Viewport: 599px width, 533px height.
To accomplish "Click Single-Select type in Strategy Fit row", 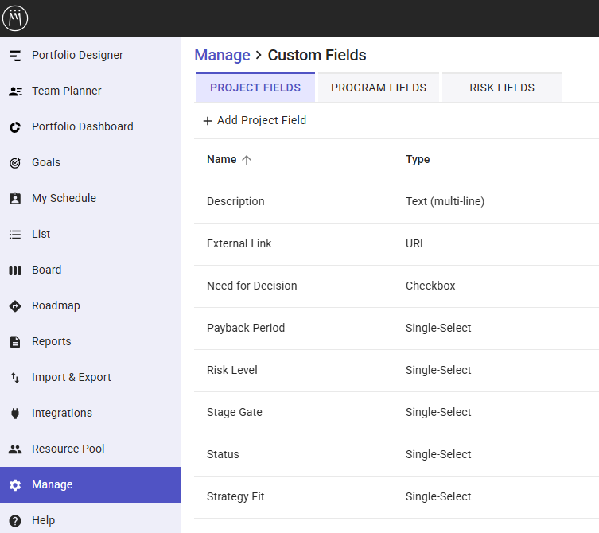I will pyautogui.click(x=438, y=496).
